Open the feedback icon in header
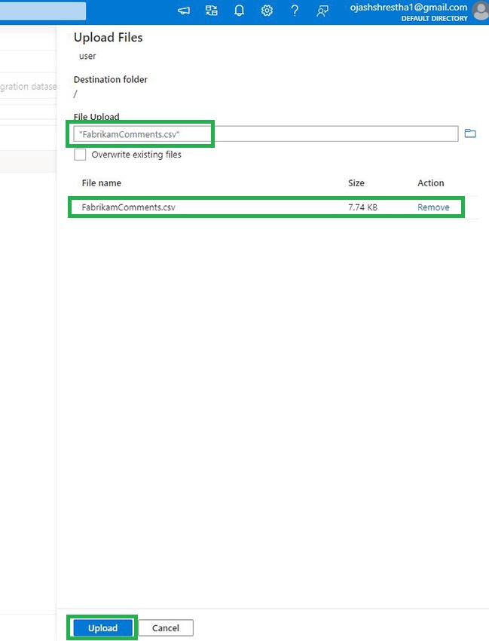Image resolution: width=489 pixels, height=641 pixels. tap(322, 11)
